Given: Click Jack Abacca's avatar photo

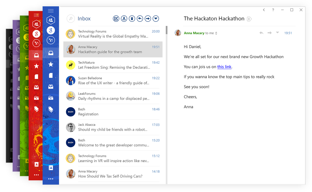Looking at the screenshot, I should click(x=71, y=127).
